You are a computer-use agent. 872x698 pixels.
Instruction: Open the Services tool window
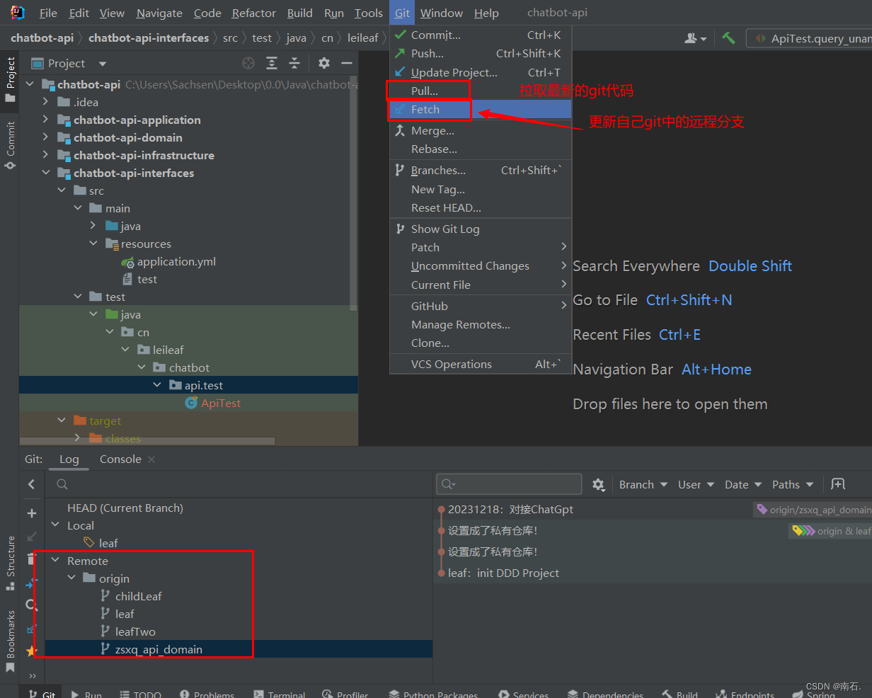(x=524, y=694)
